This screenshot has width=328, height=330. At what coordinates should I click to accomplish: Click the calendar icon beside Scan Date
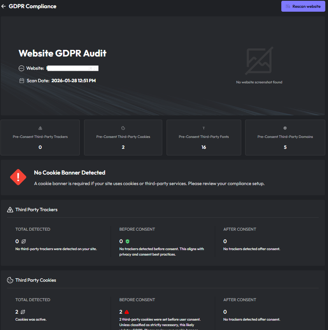click(x=22, y=81)
